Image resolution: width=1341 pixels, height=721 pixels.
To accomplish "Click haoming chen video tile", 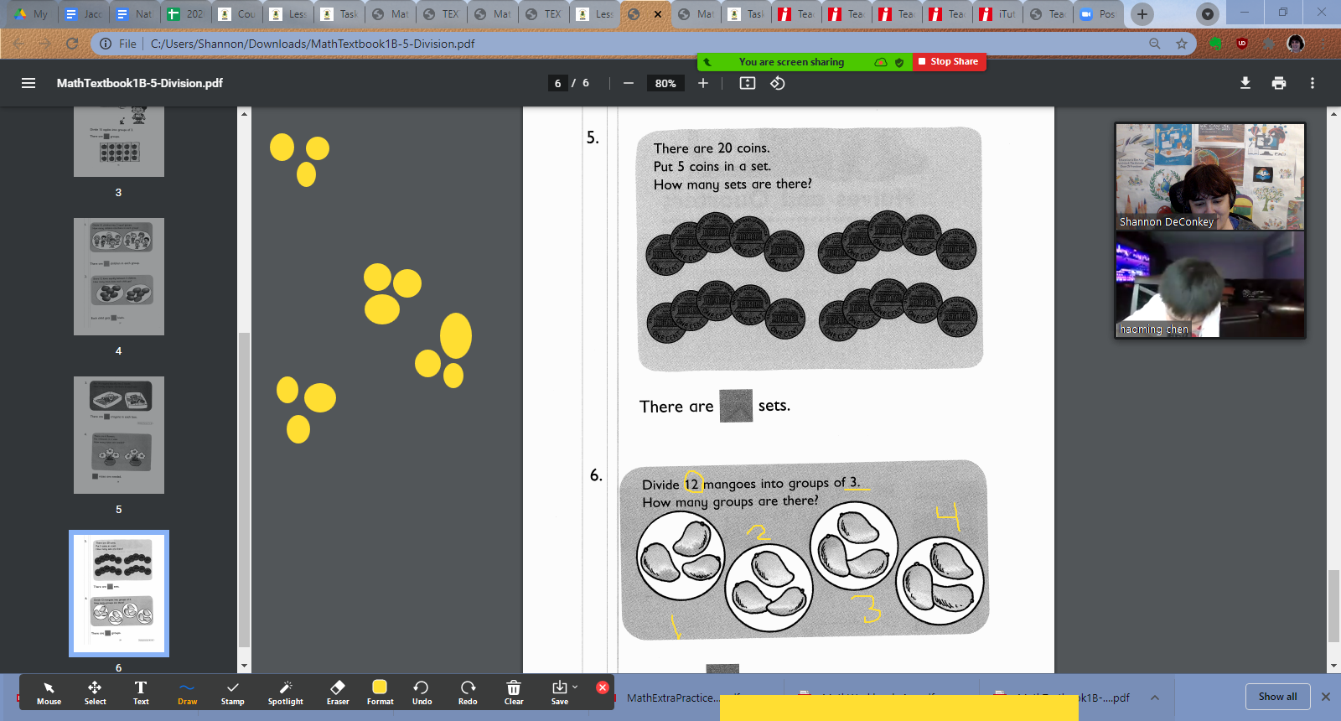I will click(1210, 285).
